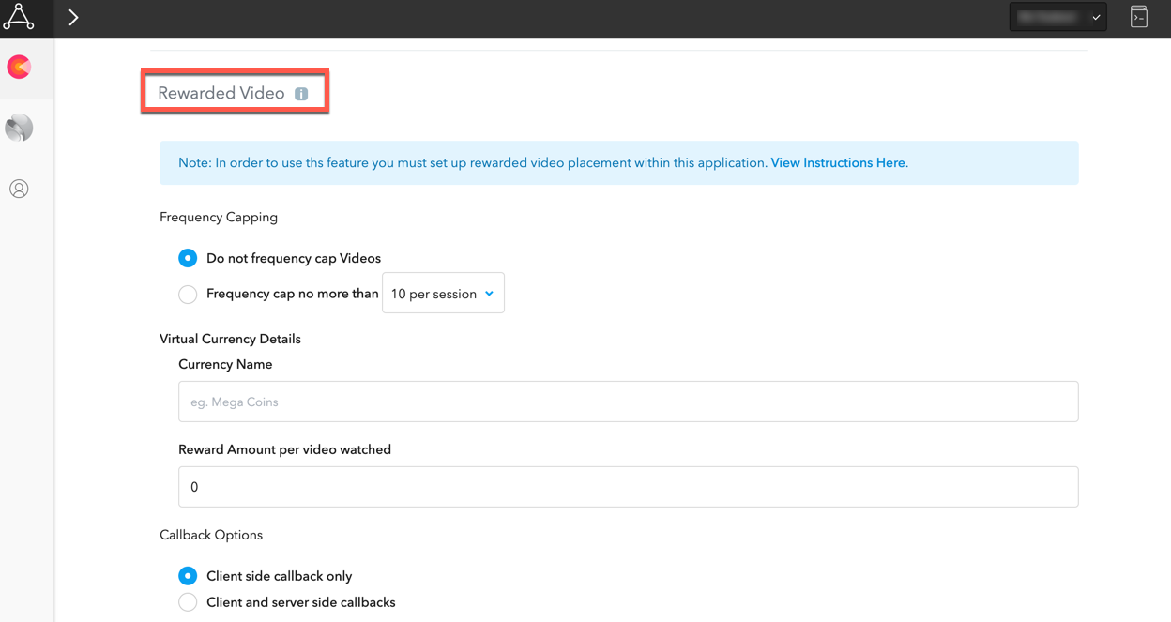Viewport: 1171px width, 622px height.
Task: Select 'Client and server side callbacks' radio
Action: click(x=188, y=602)
